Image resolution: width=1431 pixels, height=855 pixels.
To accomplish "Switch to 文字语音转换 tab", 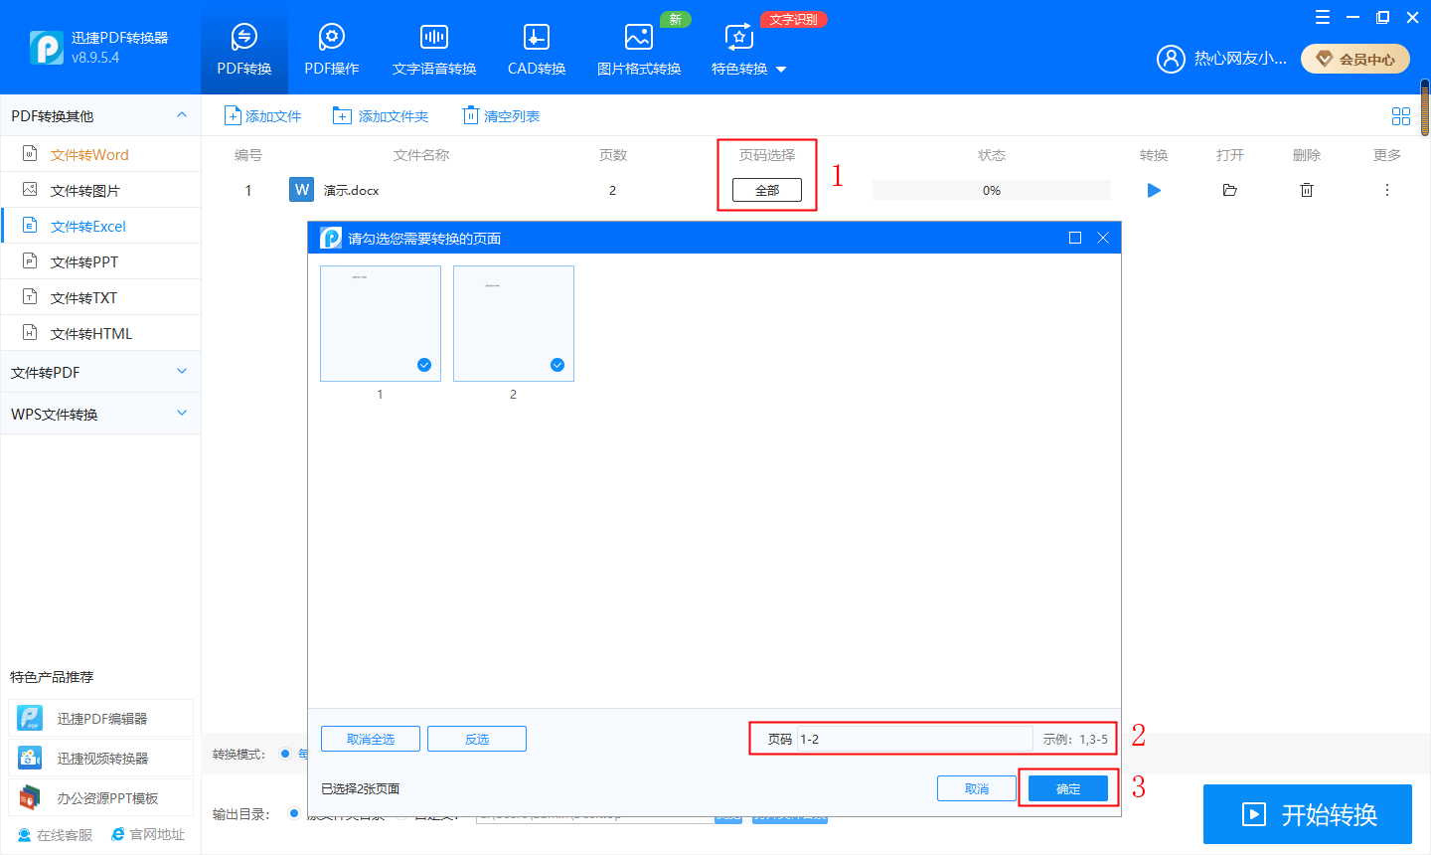I will point(434,50).
